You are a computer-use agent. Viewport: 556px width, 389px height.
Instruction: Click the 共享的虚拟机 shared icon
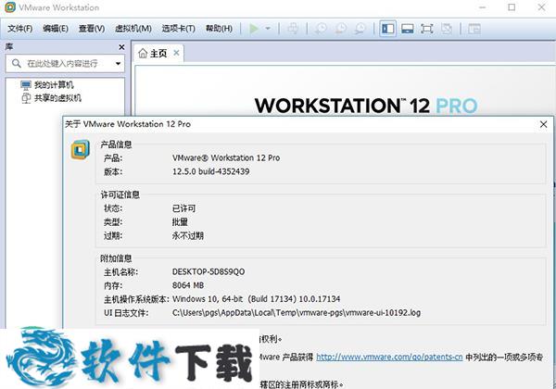[26, 98]
